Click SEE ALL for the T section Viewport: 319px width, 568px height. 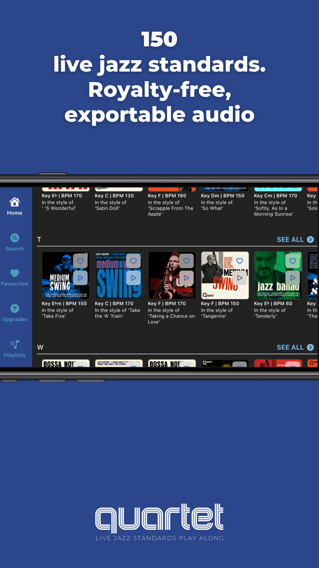290,240
